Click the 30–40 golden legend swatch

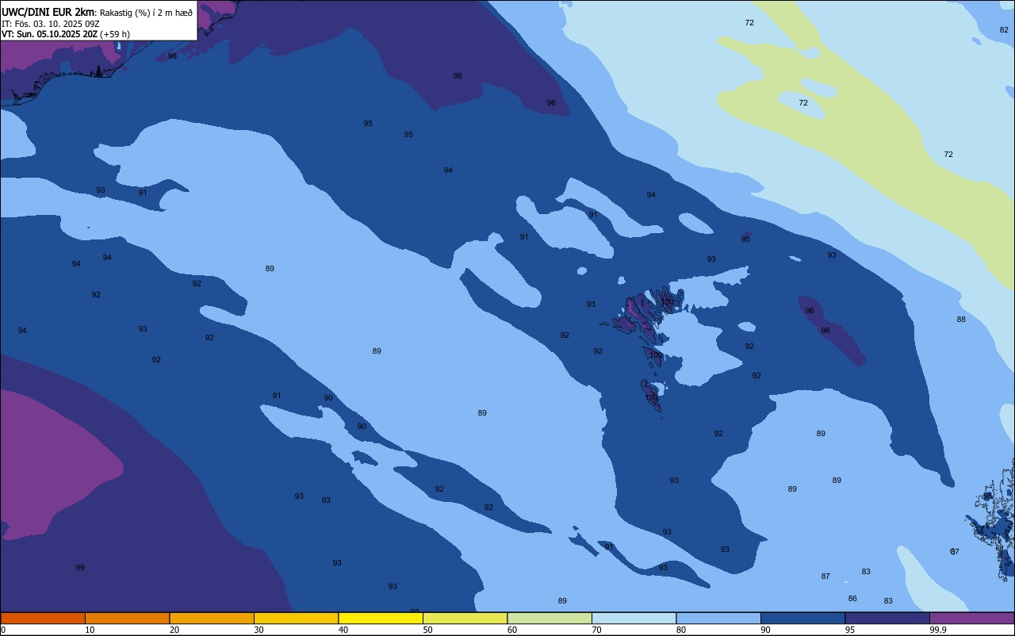(x=296, y=618)
